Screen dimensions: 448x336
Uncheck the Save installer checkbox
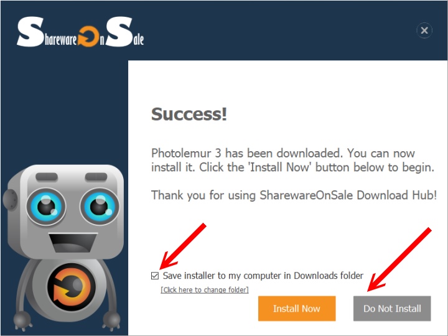pos(155,276)
